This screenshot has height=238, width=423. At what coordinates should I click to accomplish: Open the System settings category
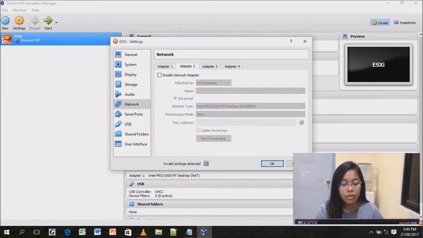pyautogui.click(x=132, y=65)
